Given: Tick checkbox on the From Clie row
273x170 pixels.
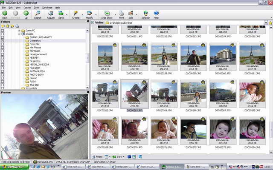Looking at the screenshot, I should 3,44.
